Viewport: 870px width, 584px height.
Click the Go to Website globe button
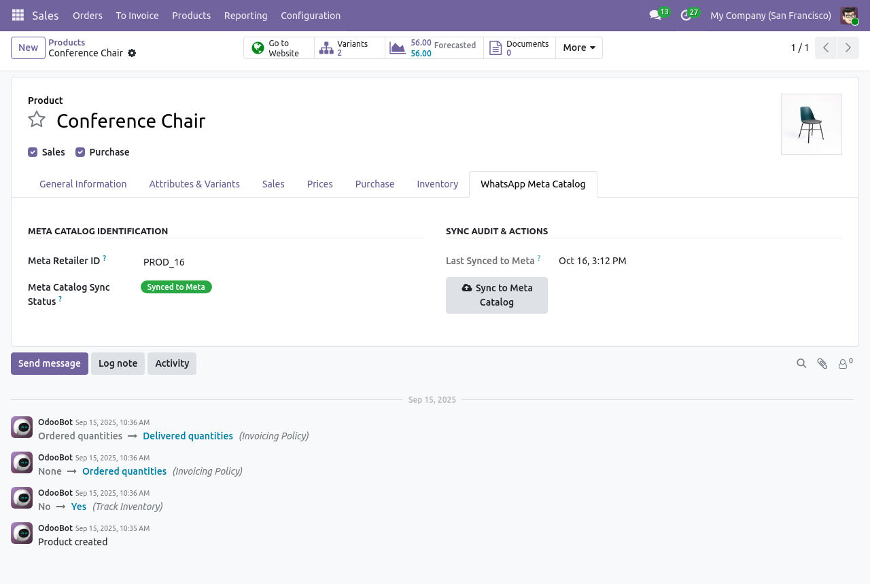279,48
